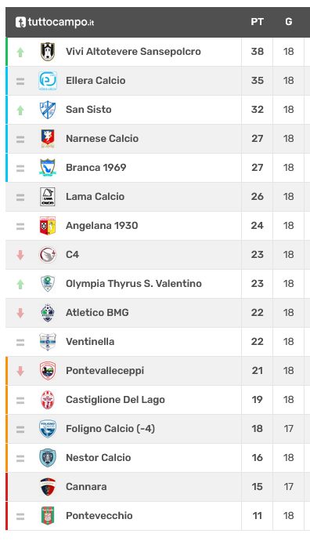The height and width of the screenshot is (541, 310).
Task: Open Olympia Thyrus S. Valentino team page
Action: coord(134,284)
